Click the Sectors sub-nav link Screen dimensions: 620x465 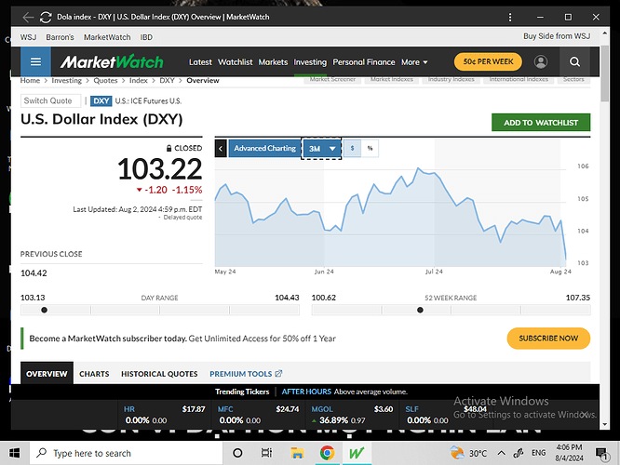[x=573, y=79]
